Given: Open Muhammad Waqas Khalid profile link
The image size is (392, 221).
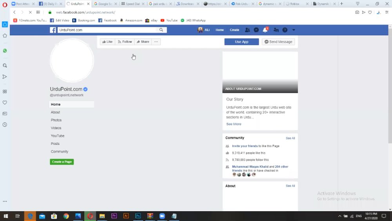Looking at the screenshot, I should coord(250,167).
